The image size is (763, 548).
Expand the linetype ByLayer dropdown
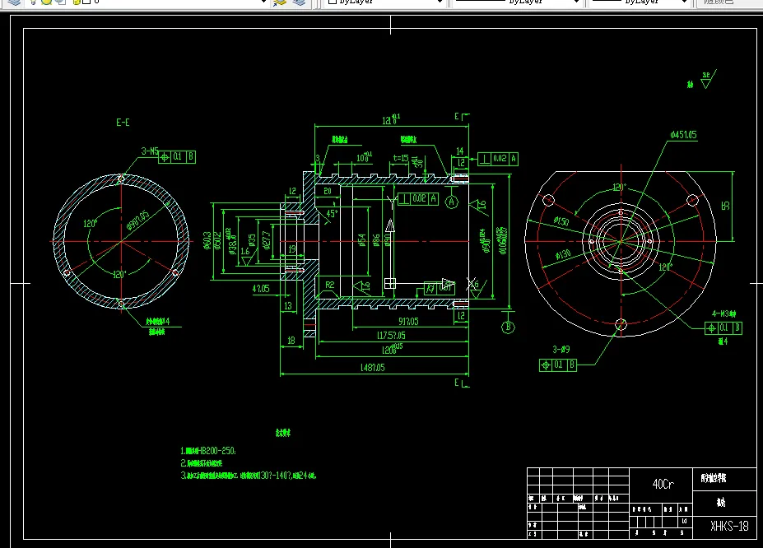[576, 2]
